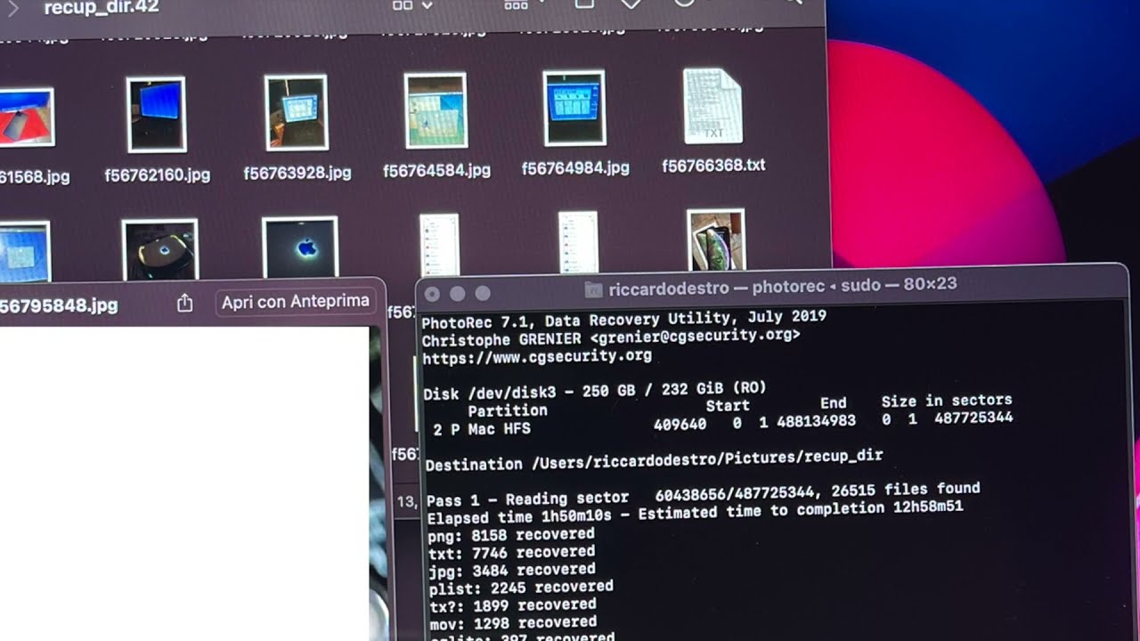The image size is (1140, 641).
Task: Click the tx?: 1899 recovered line
Action: tap(512, 605)
